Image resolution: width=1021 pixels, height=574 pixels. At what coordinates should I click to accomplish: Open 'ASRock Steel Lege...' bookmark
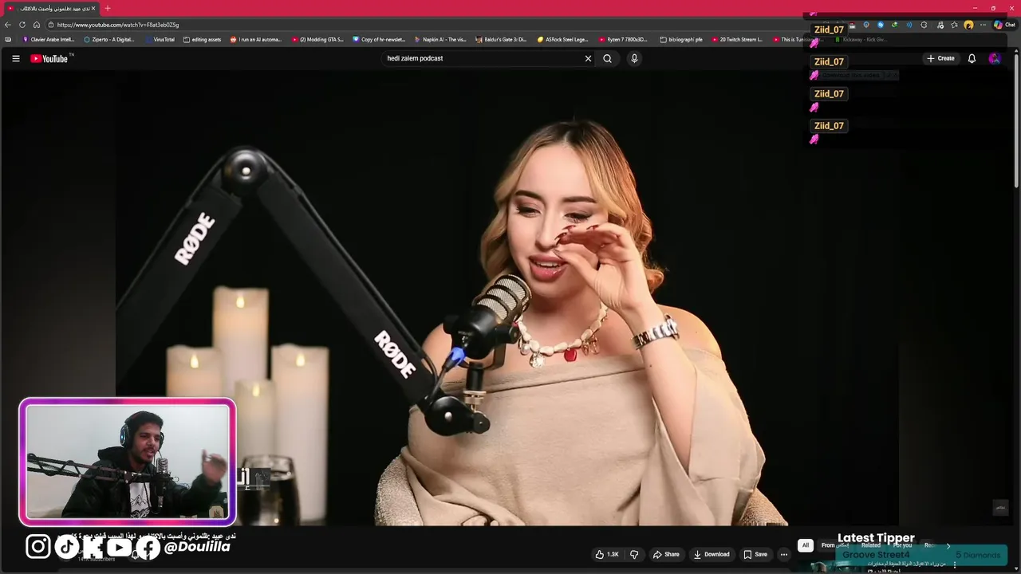tap(562, 39)
